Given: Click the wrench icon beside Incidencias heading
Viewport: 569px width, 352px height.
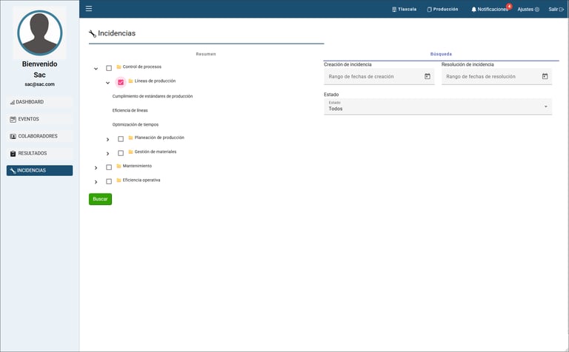Looking at the screenshot, I should point(93,34).
